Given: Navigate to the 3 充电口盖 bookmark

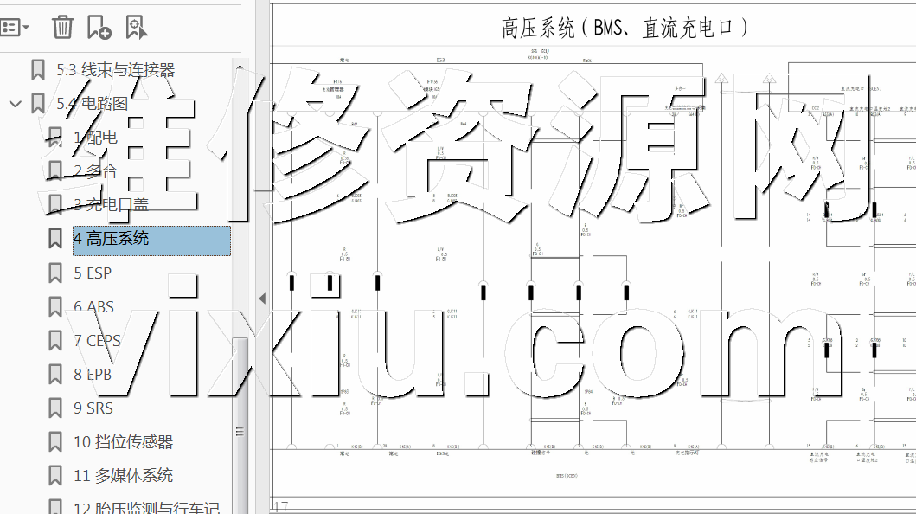Looking at the screenshot, I should click(111, 205).
